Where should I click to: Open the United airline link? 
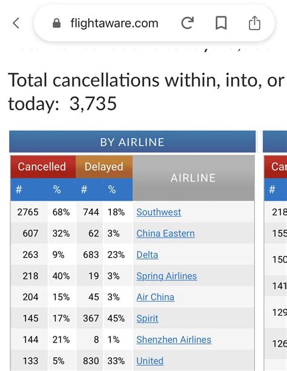(150, 361)
